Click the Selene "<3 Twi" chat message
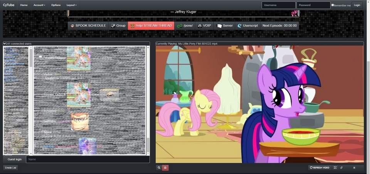 point(56,132)
